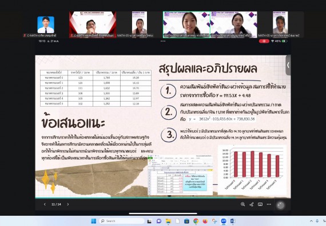Click the 46% battery indicator
Screen dimensions: 326x226
pyautogui.click(x=281, y=41)
